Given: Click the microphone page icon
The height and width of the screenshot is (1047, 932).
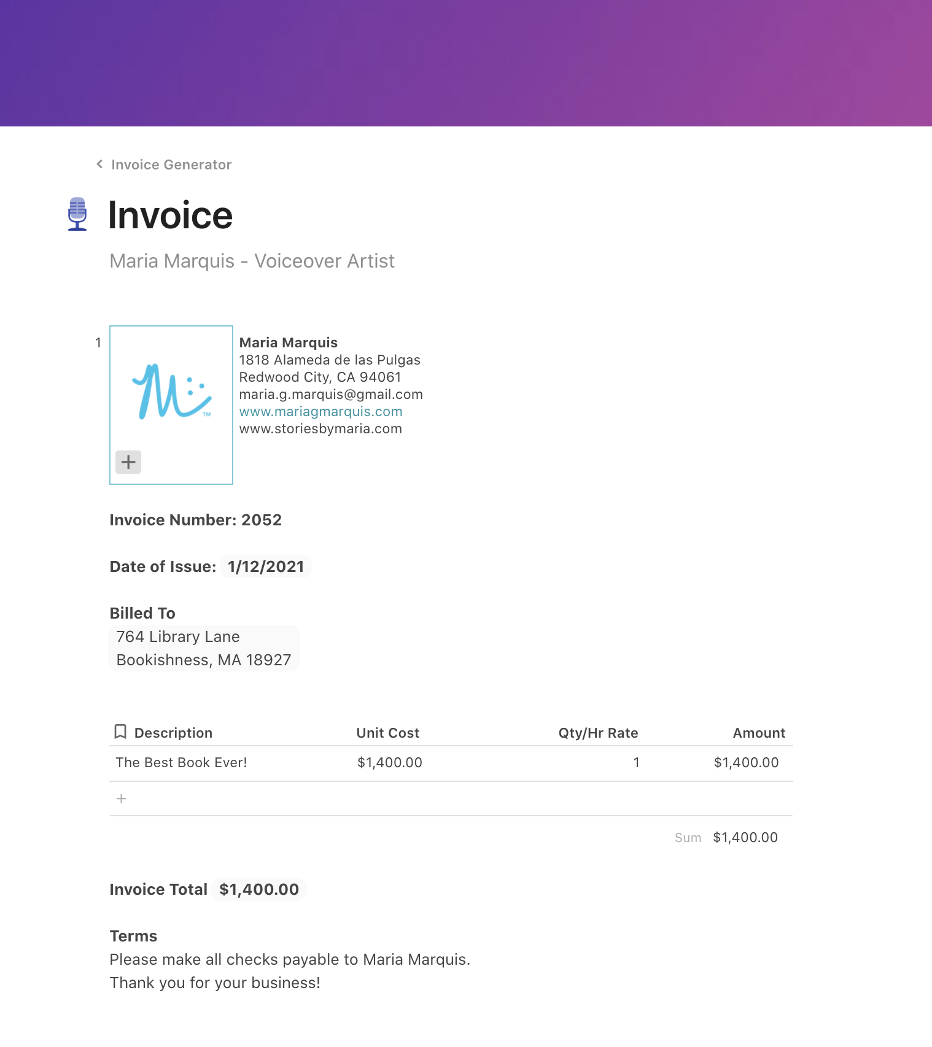Looking at the screenshot, I should point(77,214).
